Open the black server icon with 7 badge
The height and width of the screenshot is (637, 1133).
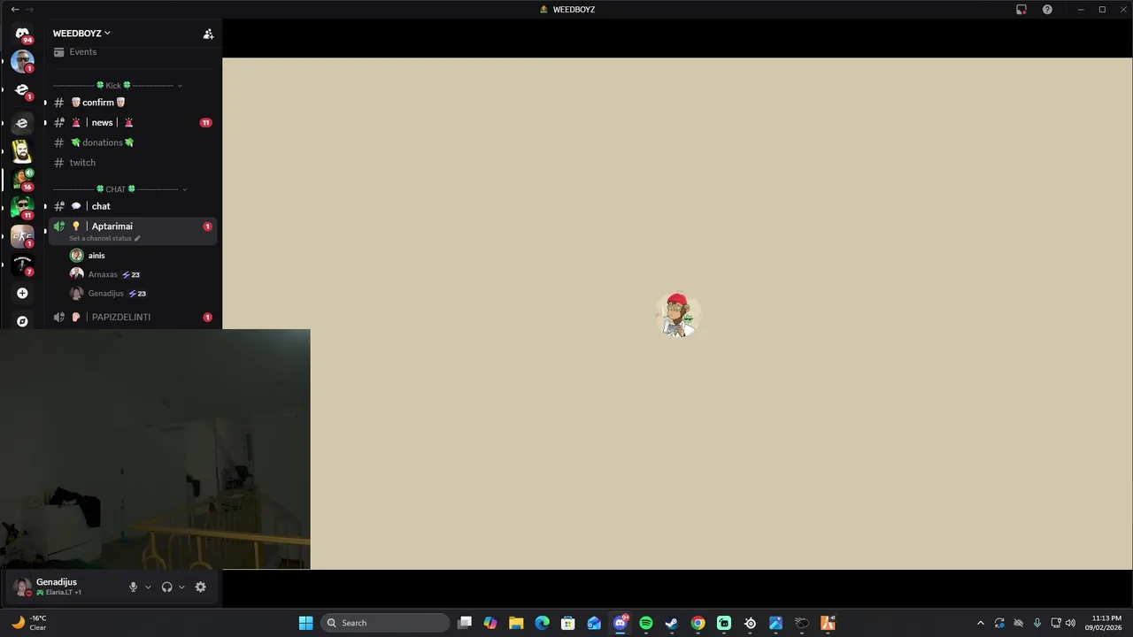click(x=22, y=265)
